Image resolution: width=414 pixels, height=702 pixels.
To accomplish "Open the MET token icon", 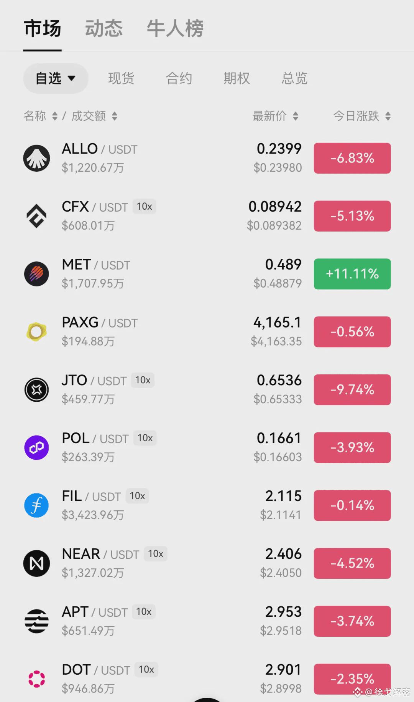I will point(36,274).
